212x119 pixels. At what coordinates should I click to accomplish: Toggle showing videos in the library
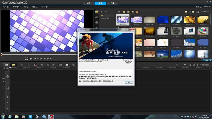124,12
